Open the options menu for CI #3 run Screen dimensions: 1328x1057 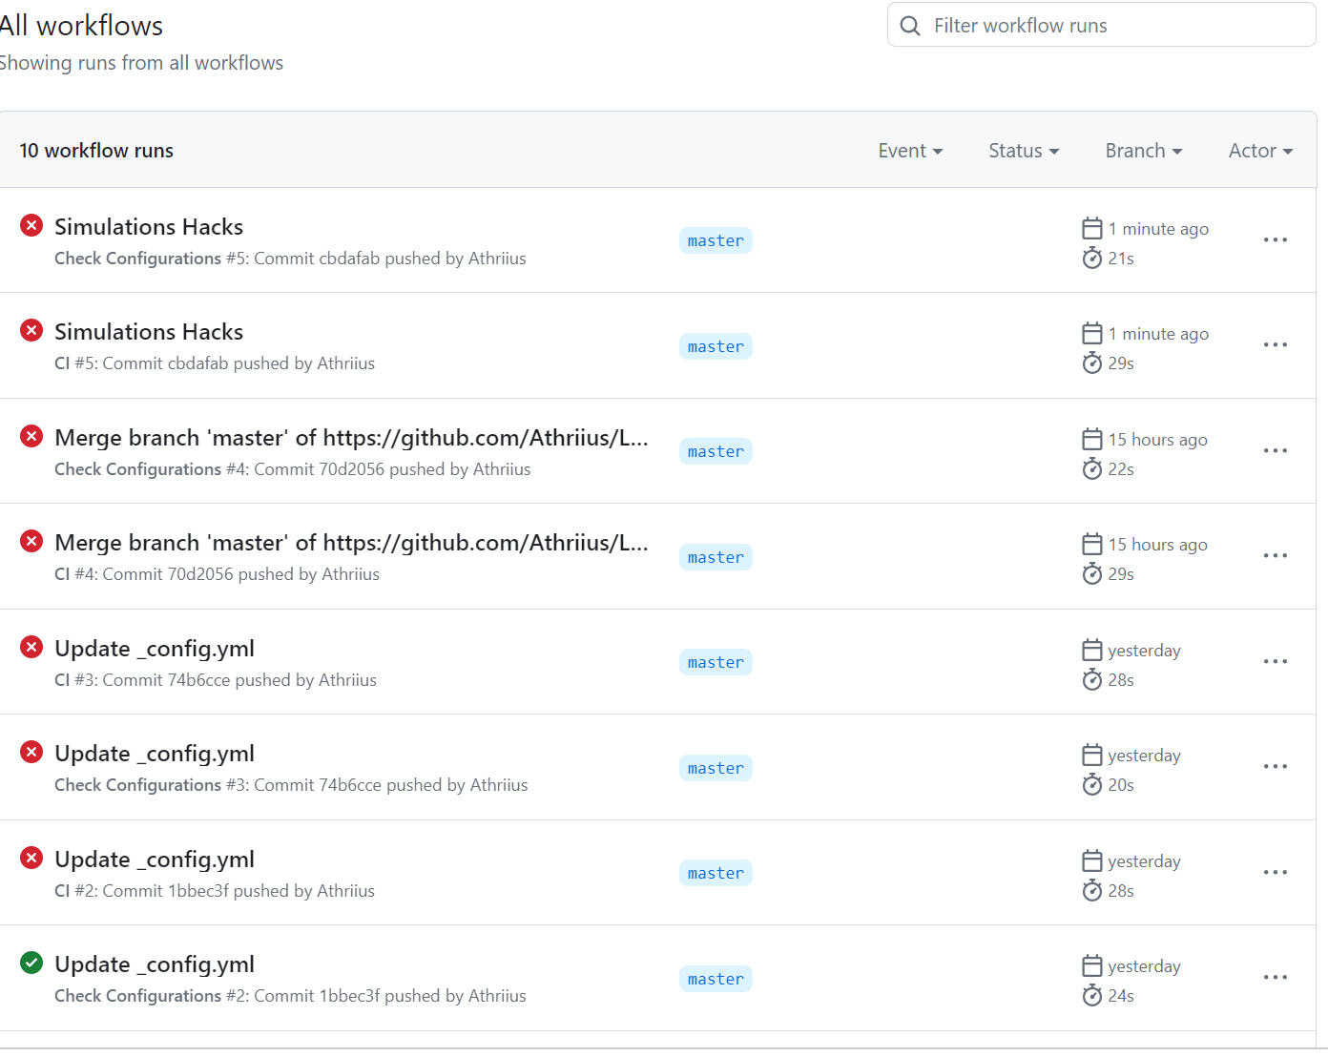pos(1276,661)
